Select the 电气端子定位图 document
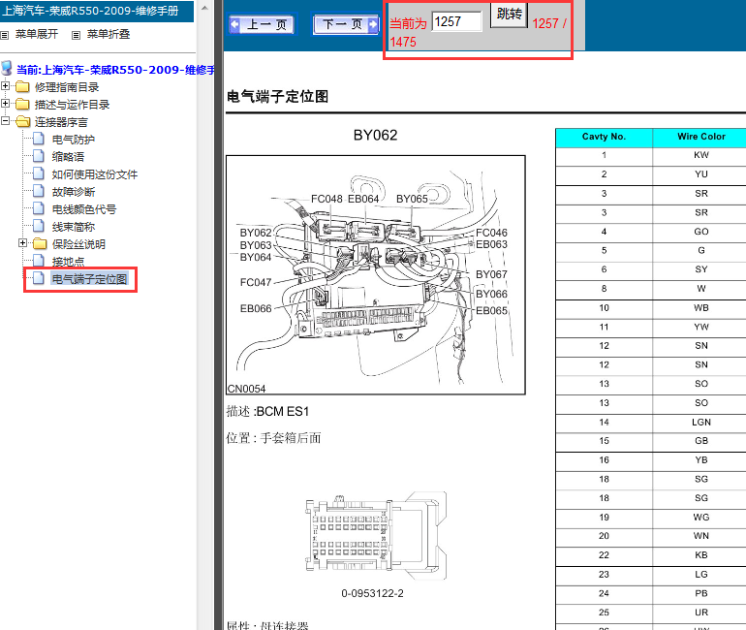Viewport: 746px width, 630px height. click(x=89, y=279)
